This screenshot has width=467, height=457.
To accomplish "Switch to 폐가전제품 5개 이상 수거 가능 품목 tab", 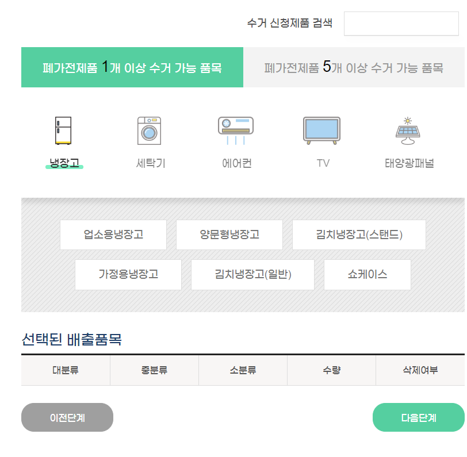I will point(354,67).
